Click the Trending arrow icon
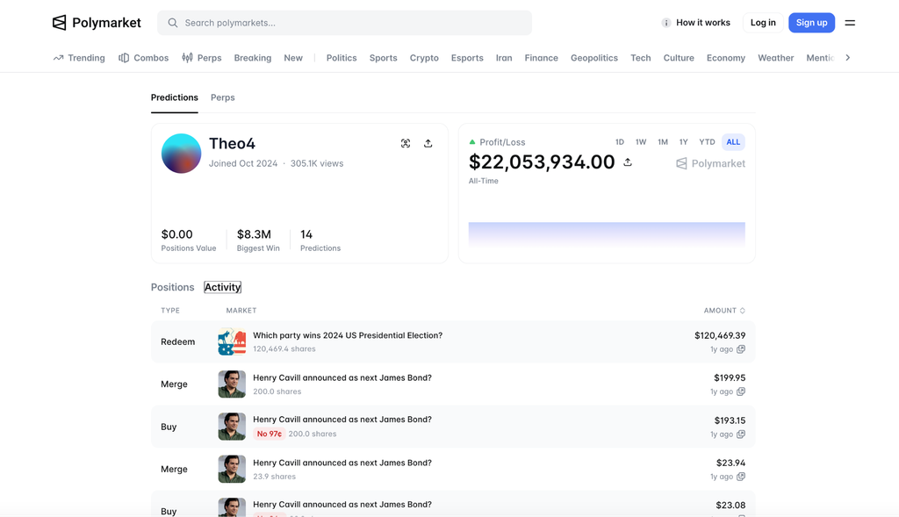This screenshot has width=899, height=517. coord(58,58)
